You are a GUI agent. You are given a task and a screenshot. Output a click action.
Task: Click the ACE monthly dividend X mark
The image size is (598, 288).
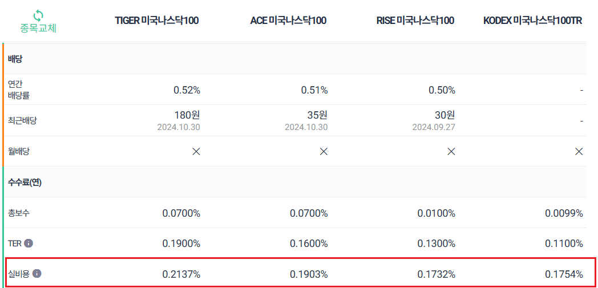pyautogui.click(x=324, y=152)
